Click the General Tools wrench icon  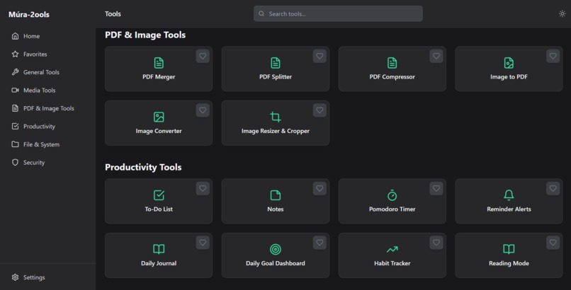[15, 72]
